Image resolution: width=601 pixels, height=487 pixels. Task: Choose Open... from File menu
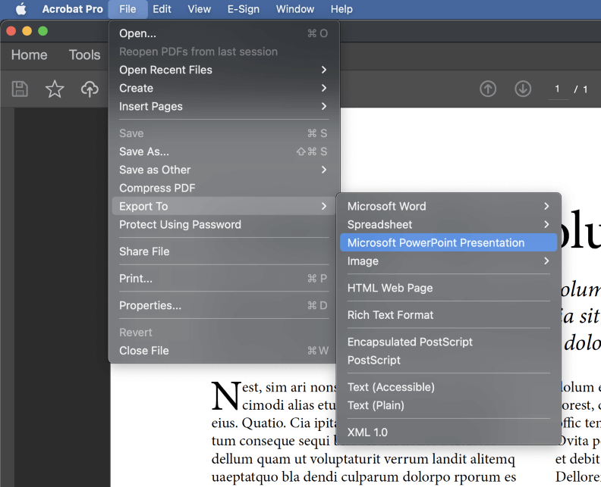(x=224, y=33)
